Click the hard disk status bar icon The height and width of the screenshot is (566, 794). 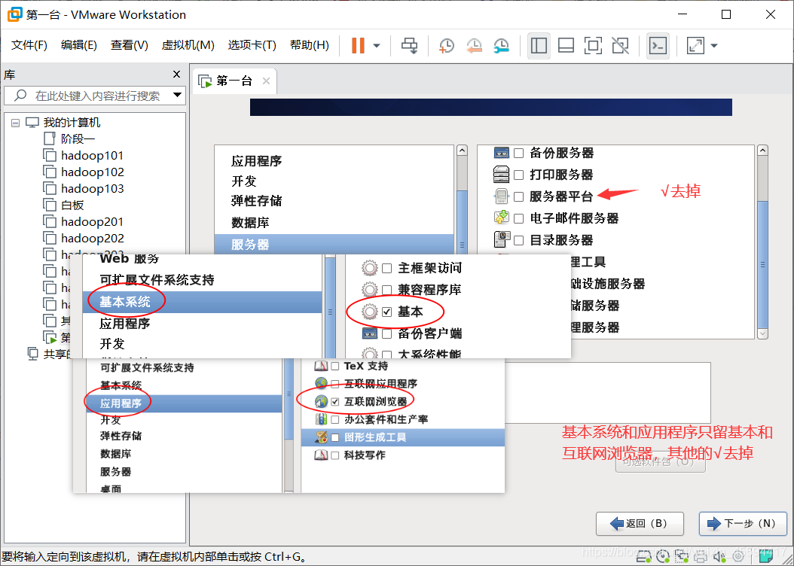coord(645,558)
